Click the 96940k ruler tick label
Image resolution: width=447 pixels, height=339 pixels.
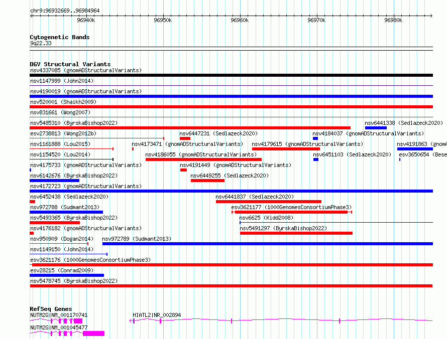click(86, 20)
